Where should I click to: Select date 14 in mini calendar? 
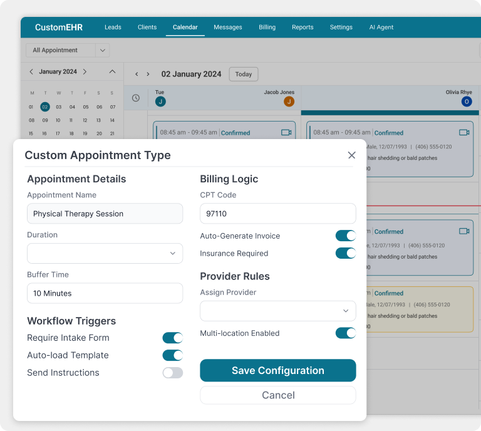[x=112, y=120]
